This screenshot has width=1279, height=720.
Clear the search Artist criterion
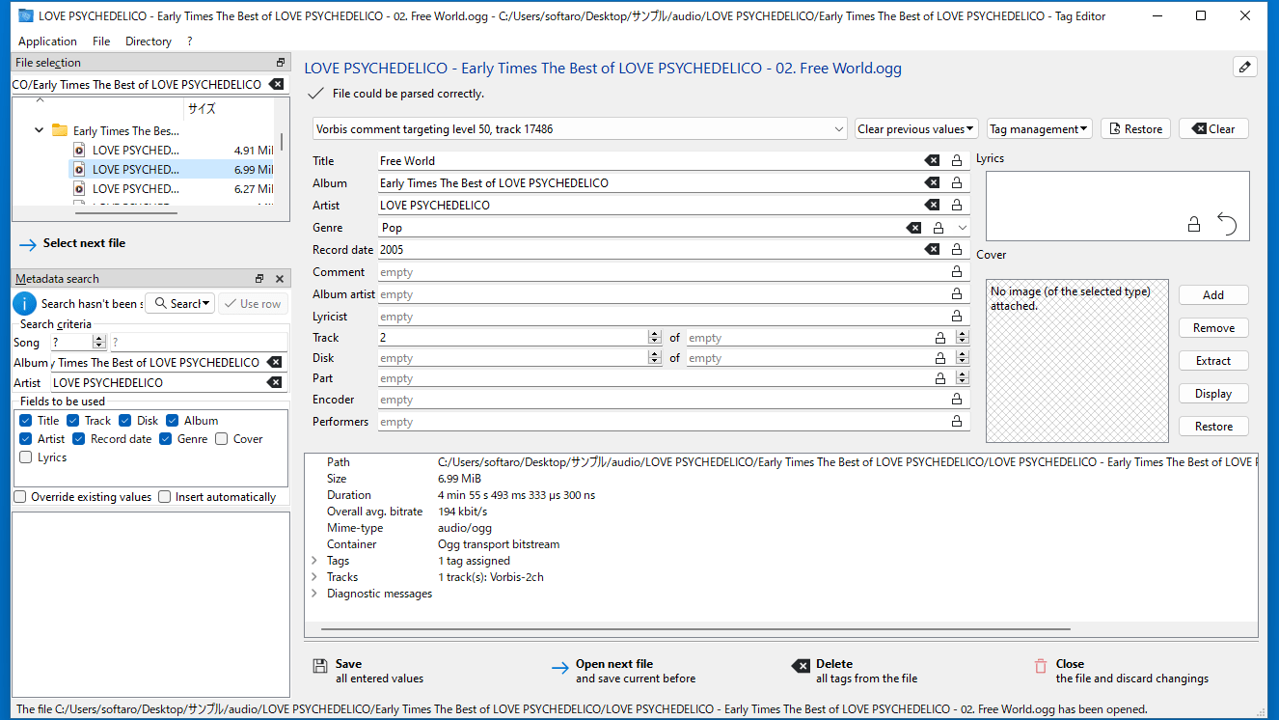(x=275, y=382)
